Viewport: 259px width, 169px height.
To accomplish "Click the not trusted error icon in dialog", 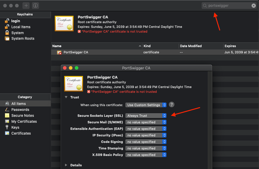I will click(x=89, y=92).
